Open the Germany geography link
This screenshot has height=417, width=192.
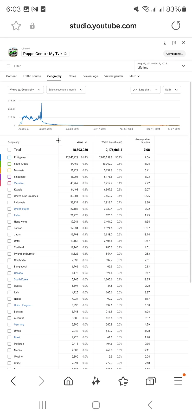coord(19,324)
